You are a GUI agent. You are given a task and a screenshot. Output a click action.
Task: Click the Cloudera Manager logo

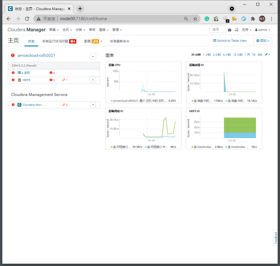click(27, 30)
